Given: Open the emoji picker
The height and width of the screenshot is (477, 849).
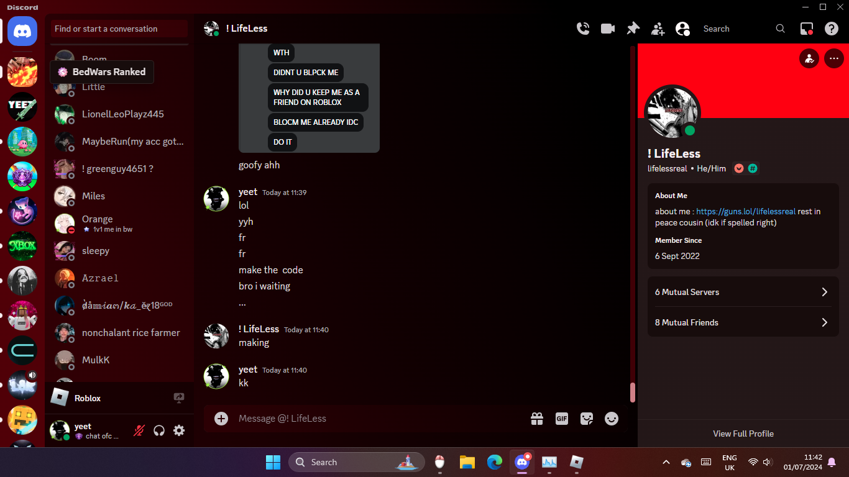Looking at the screenshot, I should click(x=612, y=419).
